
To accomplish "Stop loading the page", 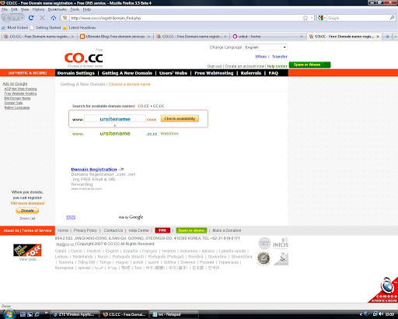I will pyautogui.click(x=42, y=18).
